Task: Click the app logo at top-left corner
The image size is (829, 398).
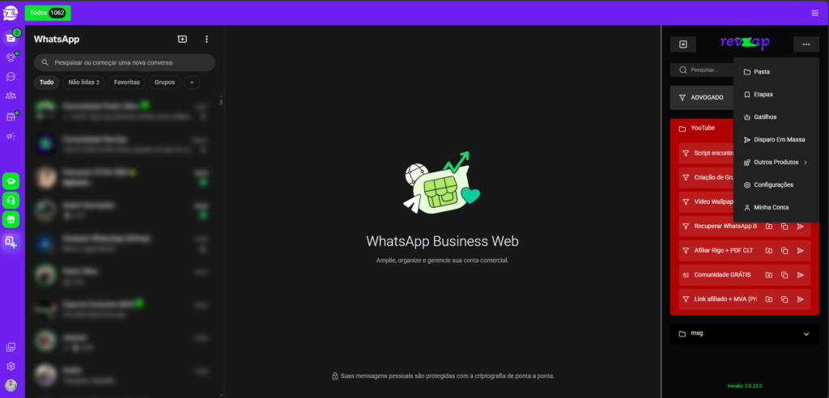Action: 11,12
